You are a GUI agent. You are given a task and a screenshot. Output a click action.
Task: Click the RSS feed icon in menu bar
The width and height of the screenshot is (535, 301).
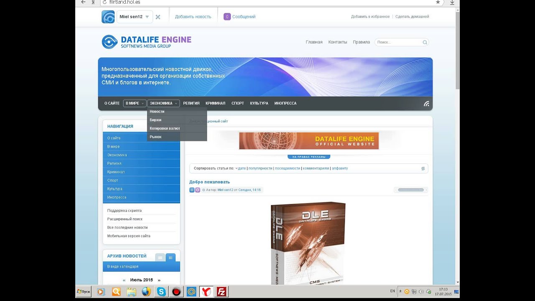coord(426,104)
